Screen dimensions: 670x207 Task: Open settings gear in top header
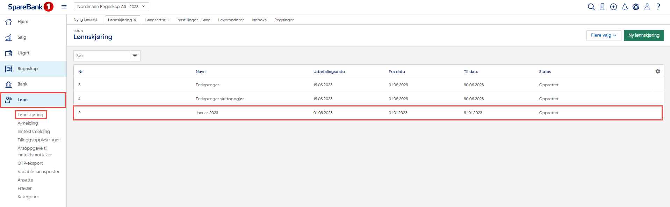[636, 7]
